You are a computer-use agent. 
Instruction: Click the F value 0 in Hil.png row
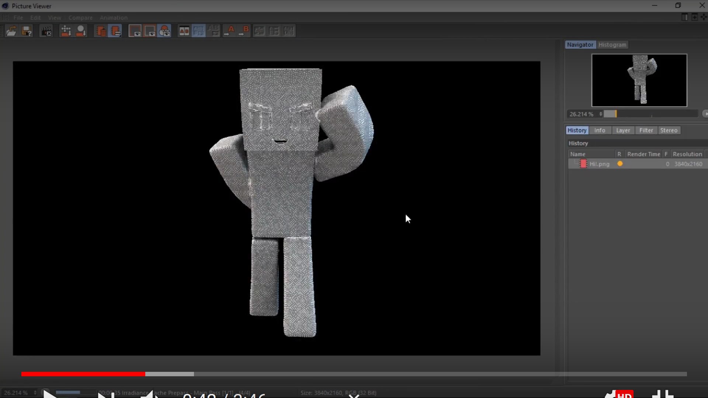tap(667, 164)
